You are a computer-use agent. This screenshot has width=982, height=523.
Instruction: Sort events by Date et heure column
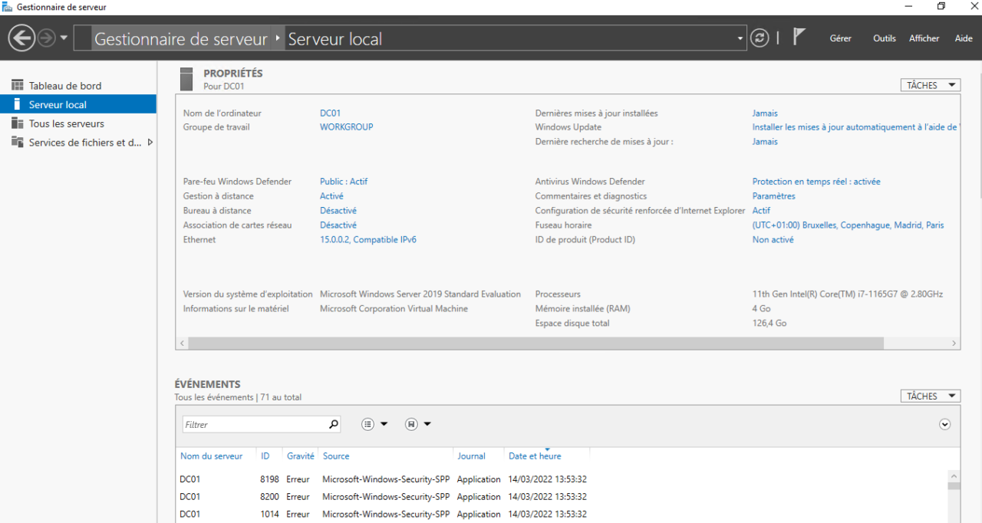pos(535,456)
